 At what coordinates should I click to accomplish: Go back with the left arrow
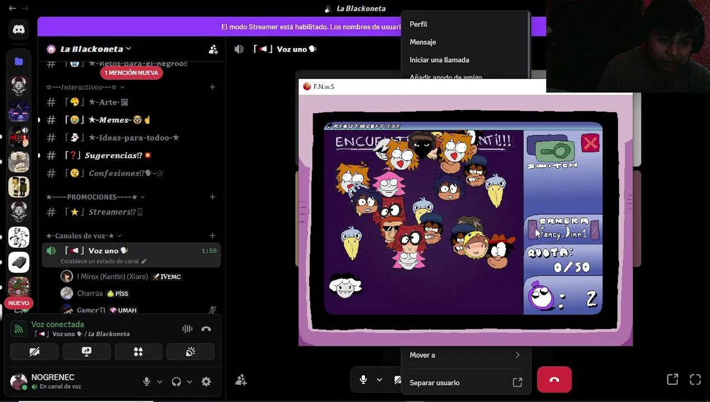click(12, 8)
